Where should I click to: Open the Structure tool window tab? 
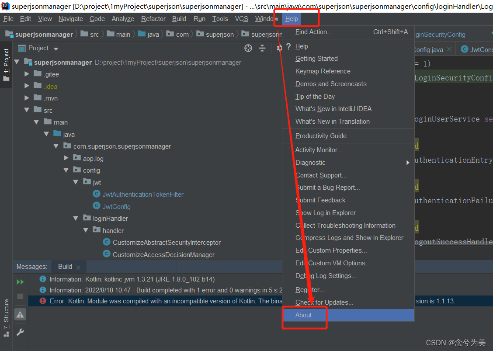pyautogui.click(x=6, y=318)
